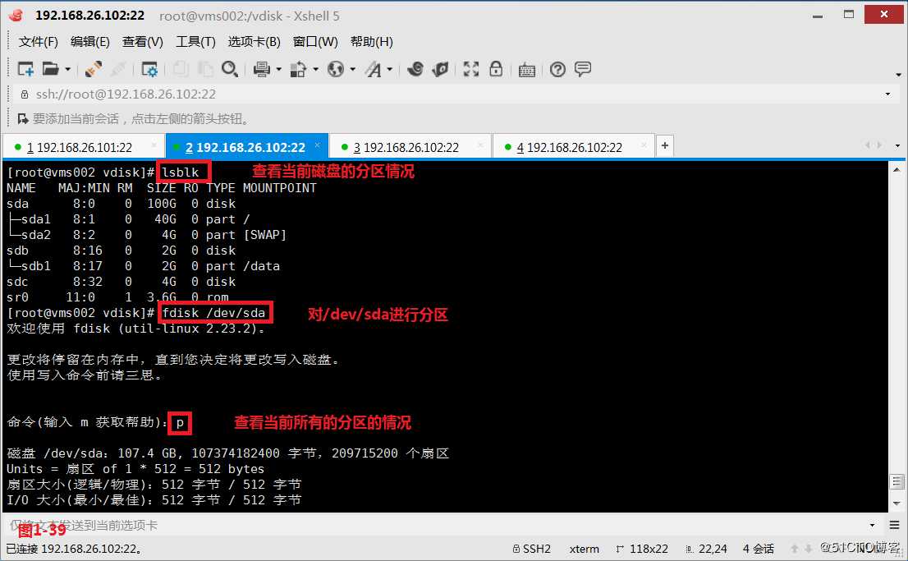Open the 编辑(E) menu
The width and height of the screenshot is (908, 561).
(x=89, y=42)
